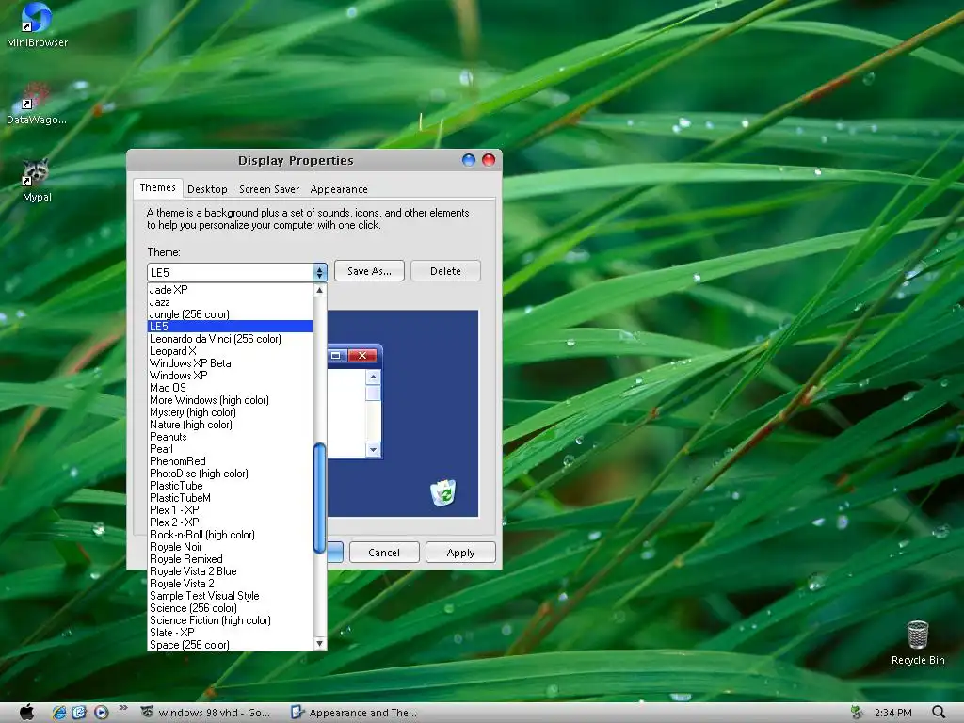Viewport: 964px width, 723px height.
Task: Click the theme list scrollbar thumb
Action: click(x=320, y=498)
